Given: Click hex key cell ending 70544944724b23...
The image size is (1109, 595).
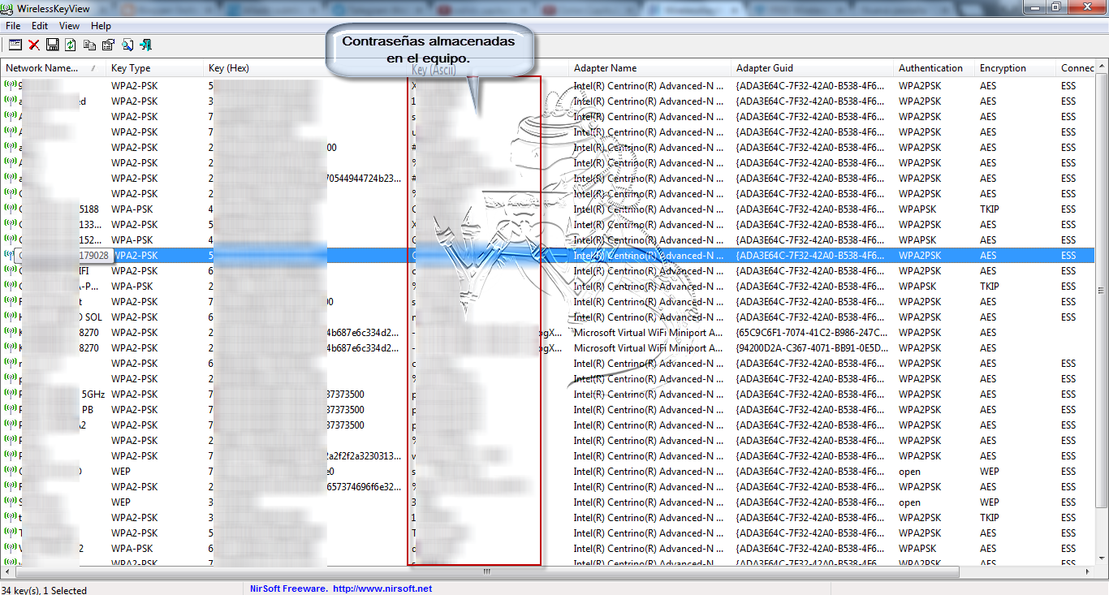Looking at the screenshot, I should (305, 179).
